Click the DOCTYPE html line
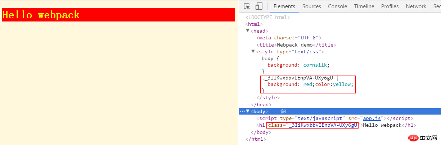441x145 pixels. coord(267,17)
